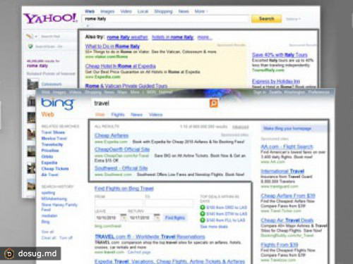
Task: Click the From airport input field
Action: point(119,203)
